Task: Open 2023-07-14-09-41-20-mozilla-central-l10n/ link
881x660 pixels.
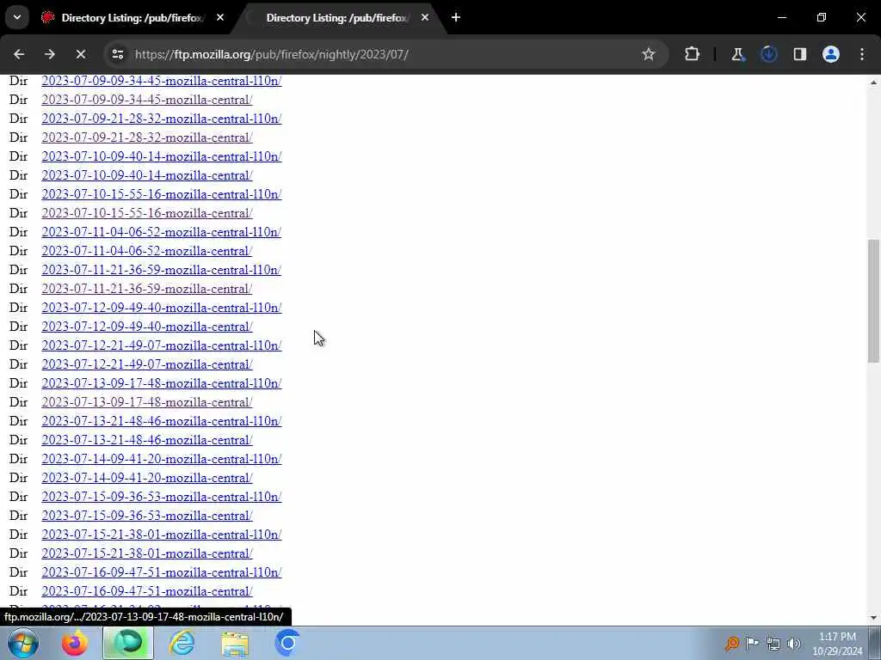Action: [x=161, y=459]
